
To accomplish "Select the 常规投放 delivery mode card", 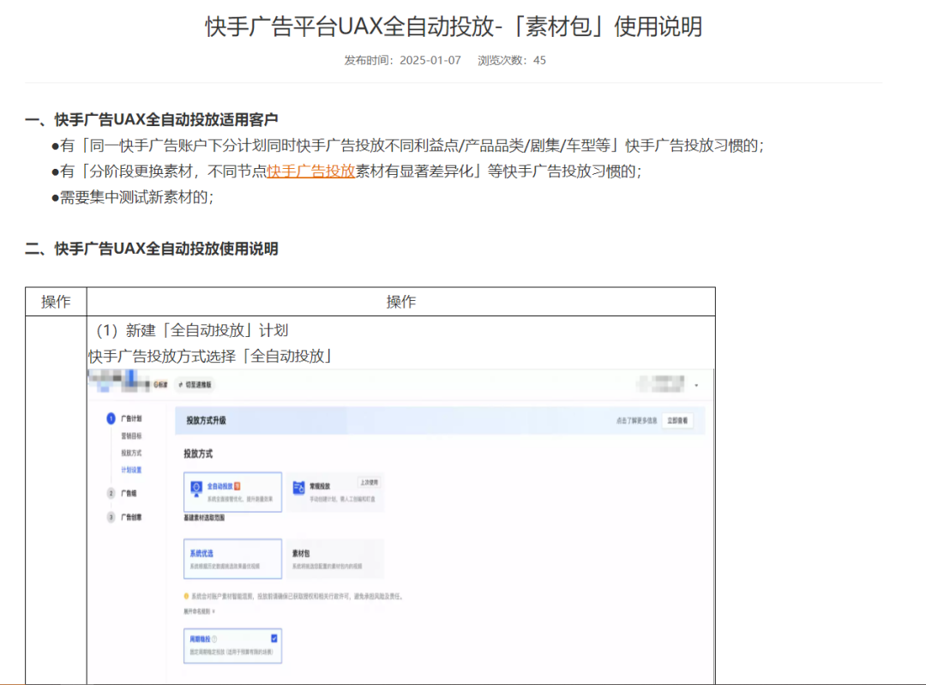I will [x=335, y=492].
